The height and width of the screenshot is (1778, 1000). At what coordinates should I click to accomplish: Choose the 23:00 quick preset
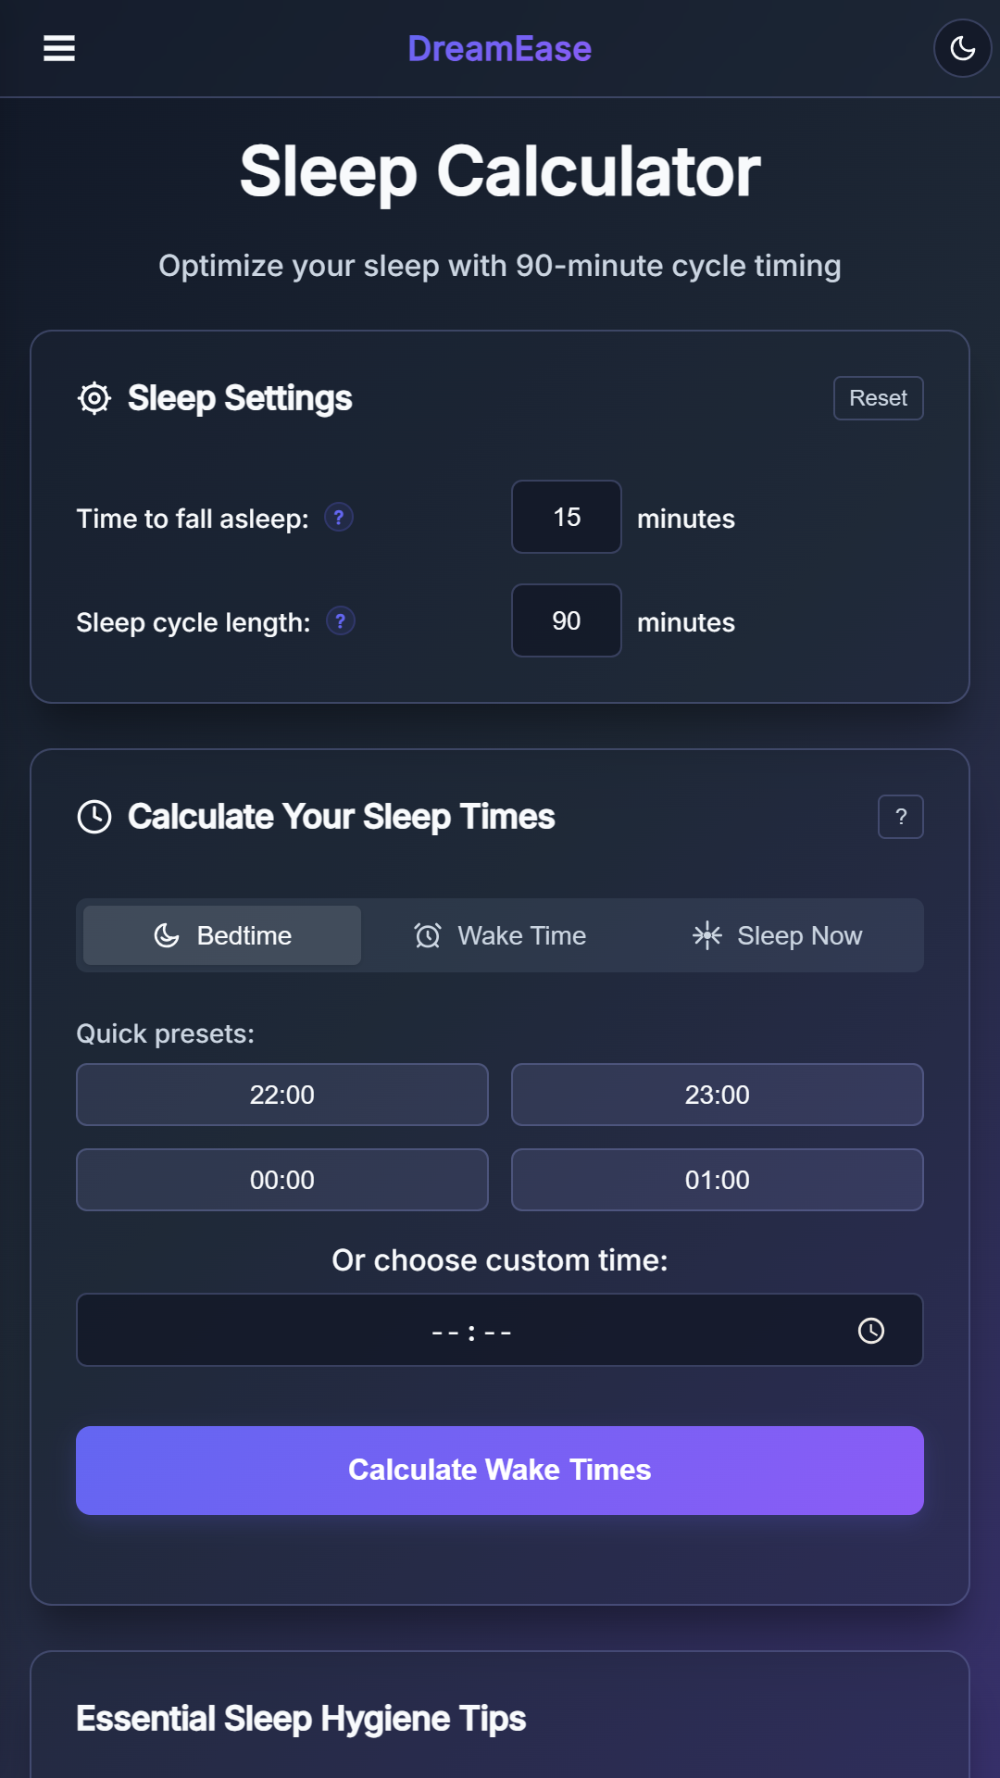(x=718, y=1095)
